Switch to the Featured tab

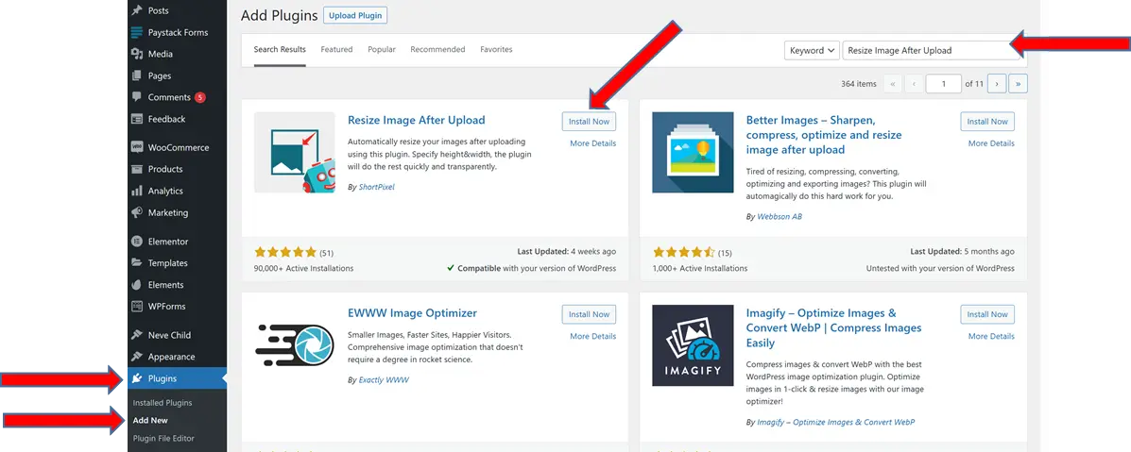tap(337, 50)
